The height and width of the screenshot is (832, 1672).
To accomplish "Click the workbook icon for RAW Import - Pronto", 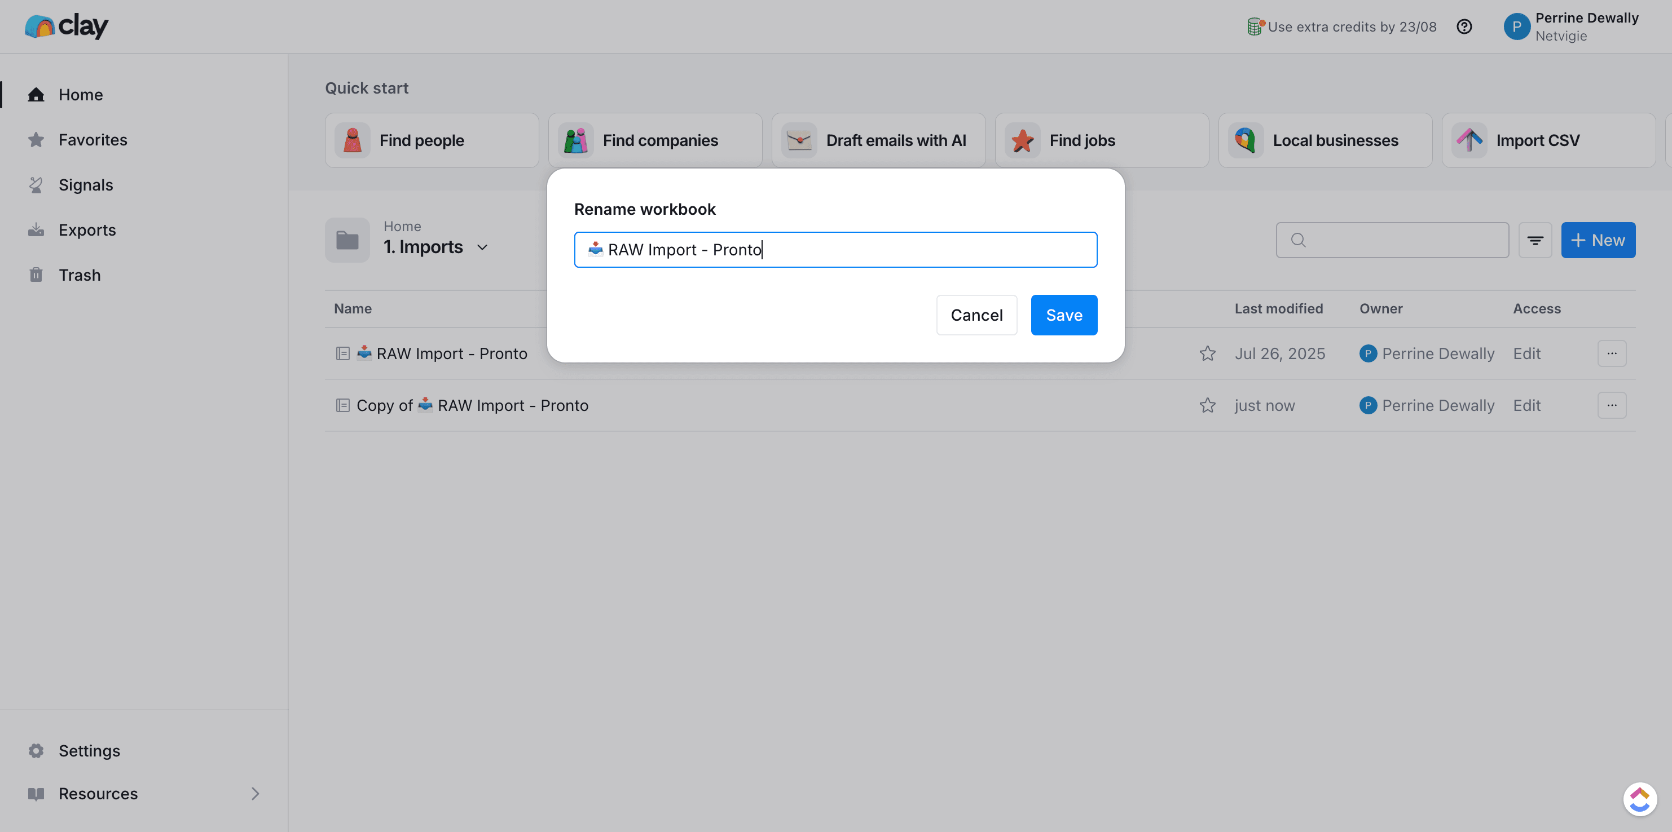I will [343, 353].
